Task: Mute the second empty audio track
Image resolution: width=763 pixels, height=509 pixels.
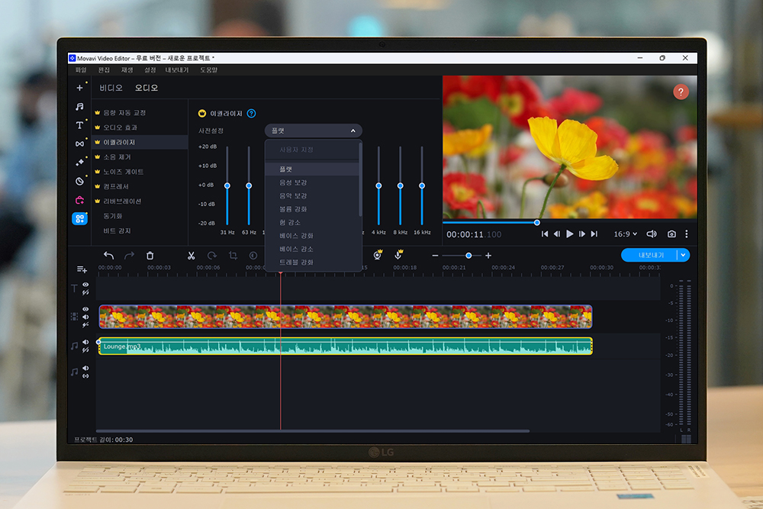Action: click(85, 369)
